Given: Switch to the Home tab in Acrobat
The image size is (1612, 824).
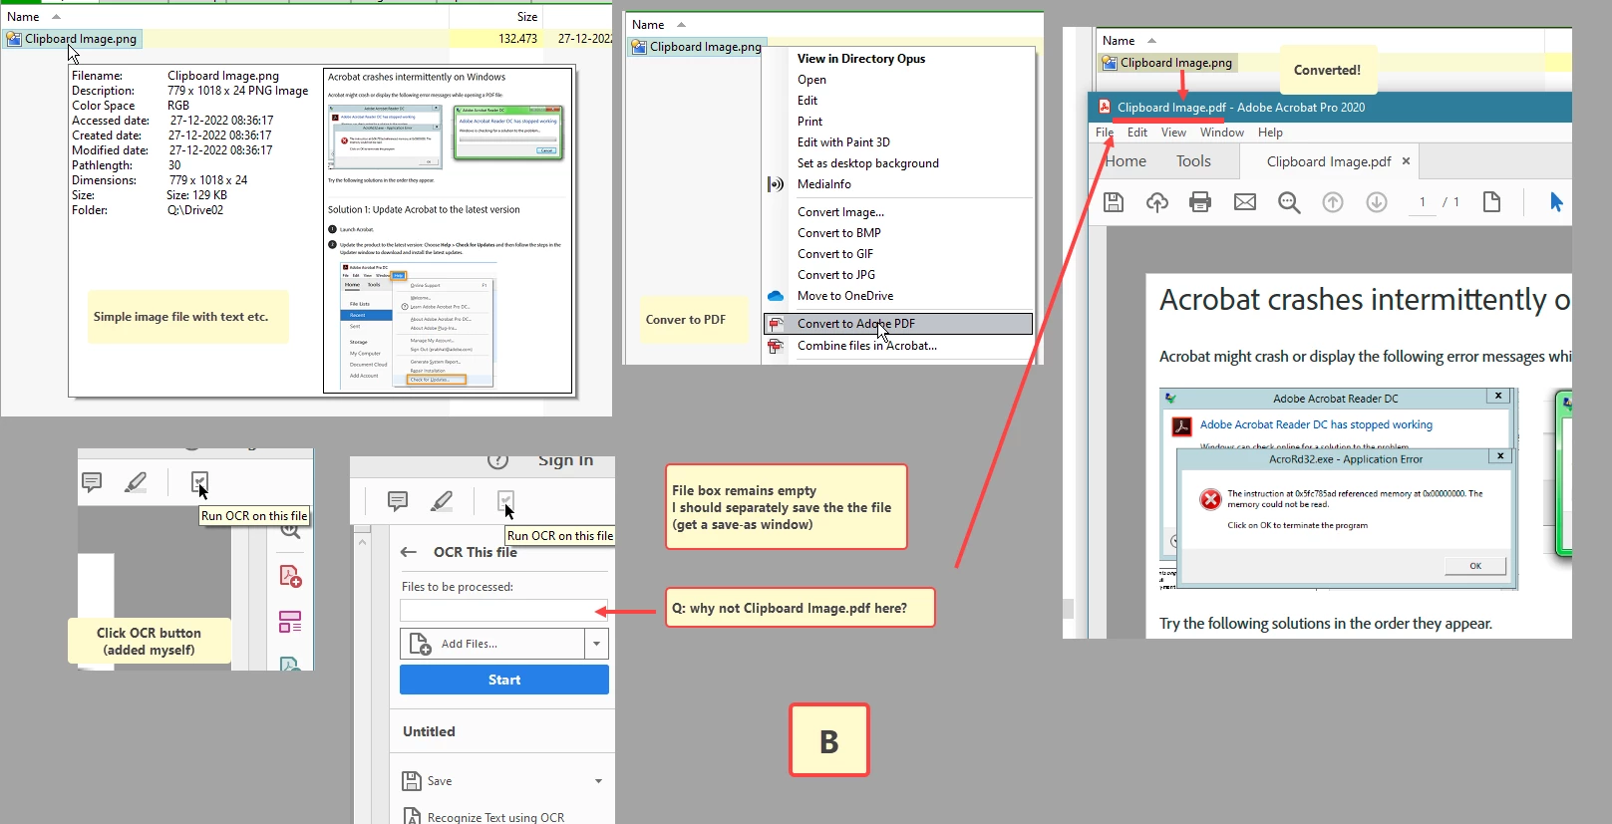Looking at the screenshot, I should tap(1126, 161).
